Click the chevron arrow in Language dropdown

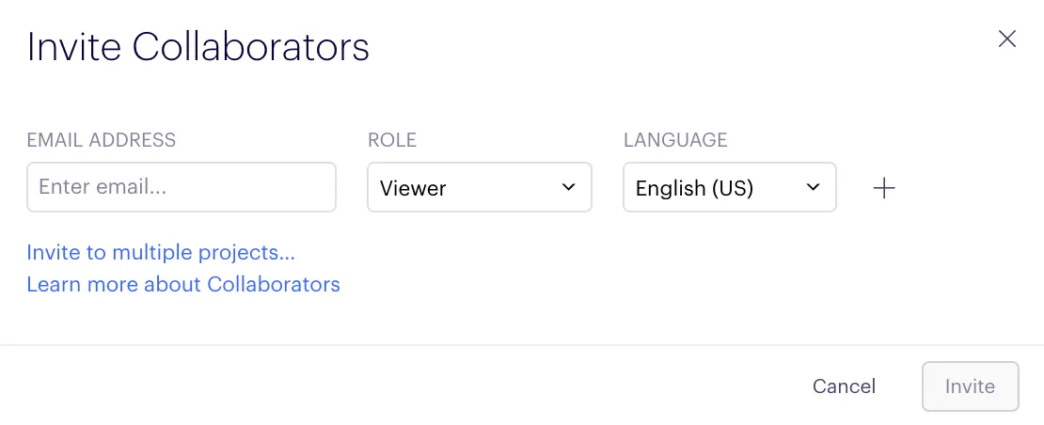(813, 187)
